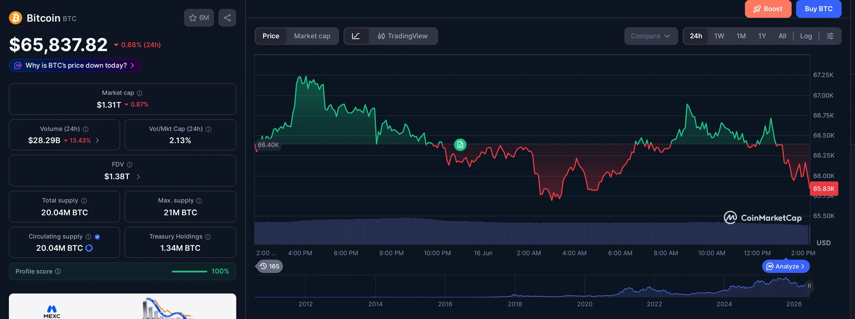Expand FDV details chevron
The width and height of the screenshot is (855, 319).
(x=138, y=177)
